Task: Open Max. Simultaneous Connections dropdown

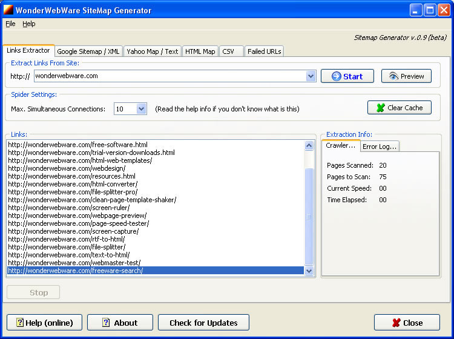Action: (x=141, y=109)
